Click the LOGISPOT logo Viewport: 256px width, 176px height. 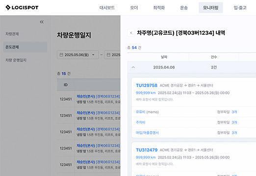point(22,7)
